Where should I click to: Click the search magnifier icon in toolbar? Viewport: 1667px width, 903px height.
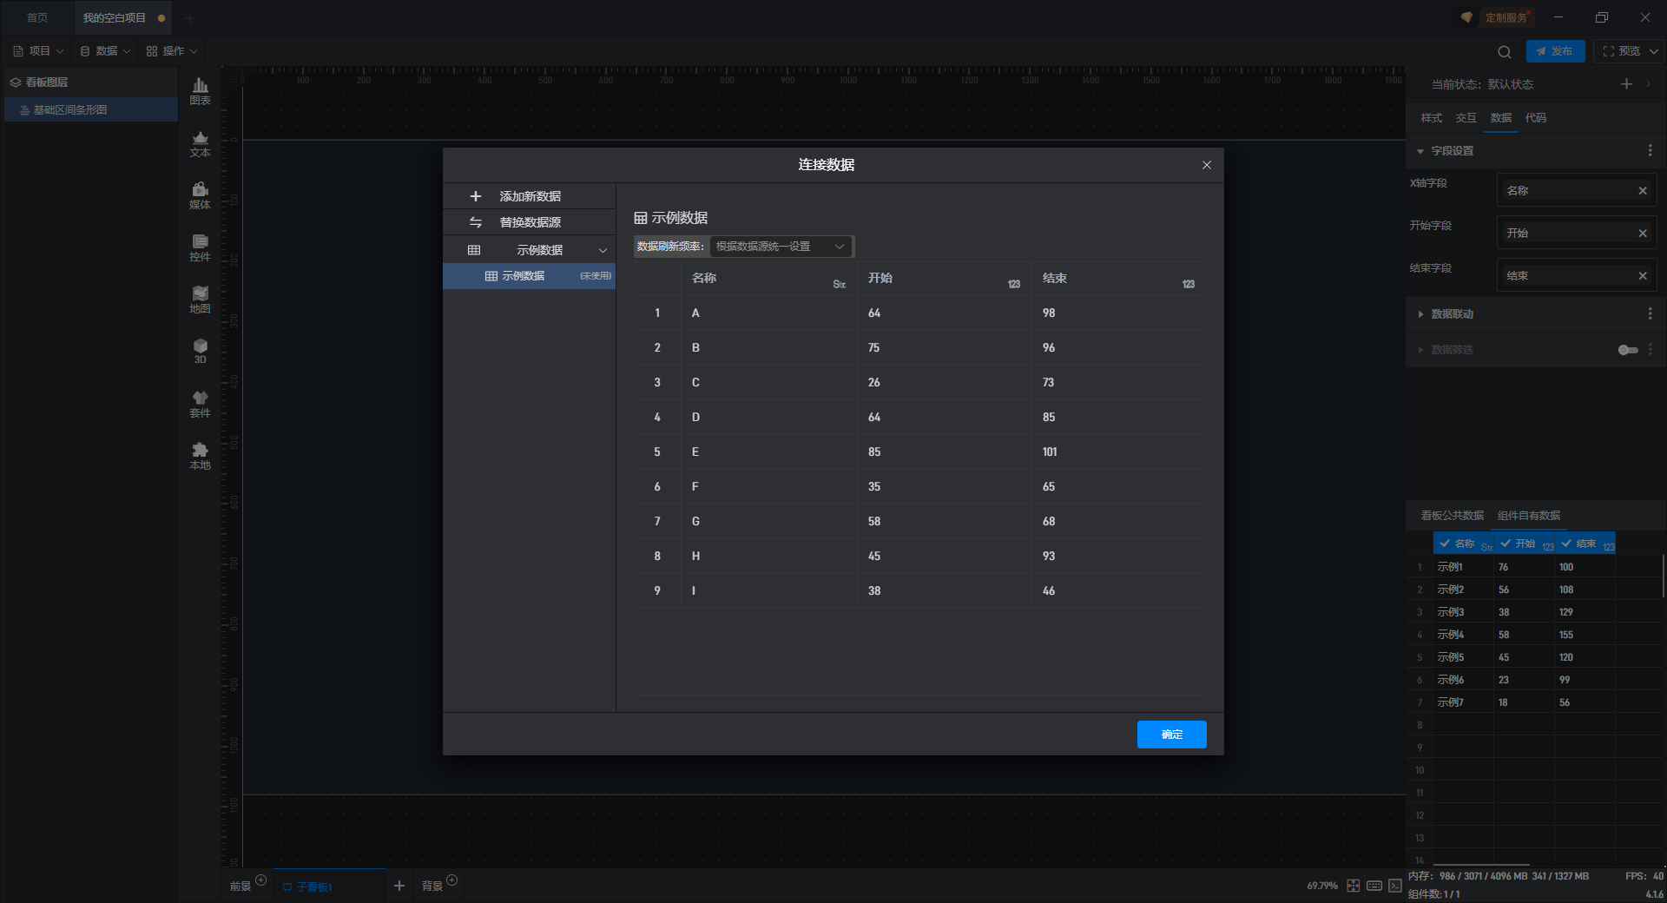point(1505,51)
